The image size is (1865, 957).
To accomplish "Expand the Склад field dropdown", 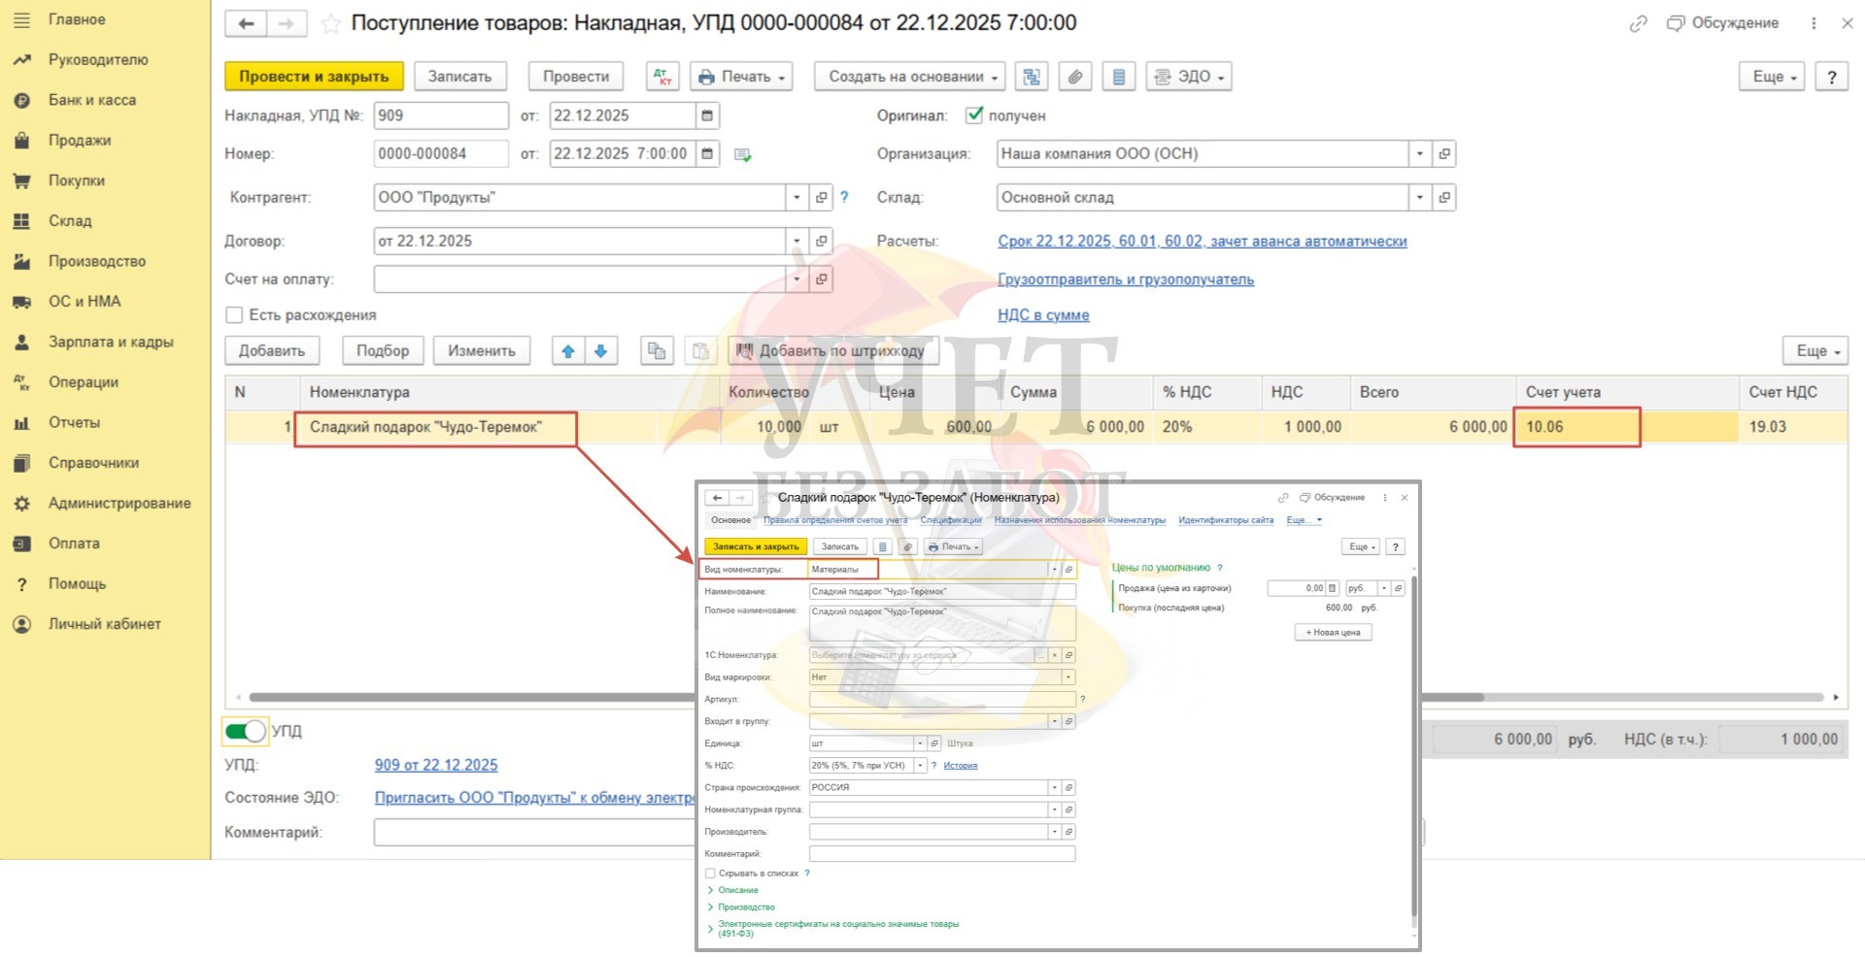I will [x=1419, y=198].
